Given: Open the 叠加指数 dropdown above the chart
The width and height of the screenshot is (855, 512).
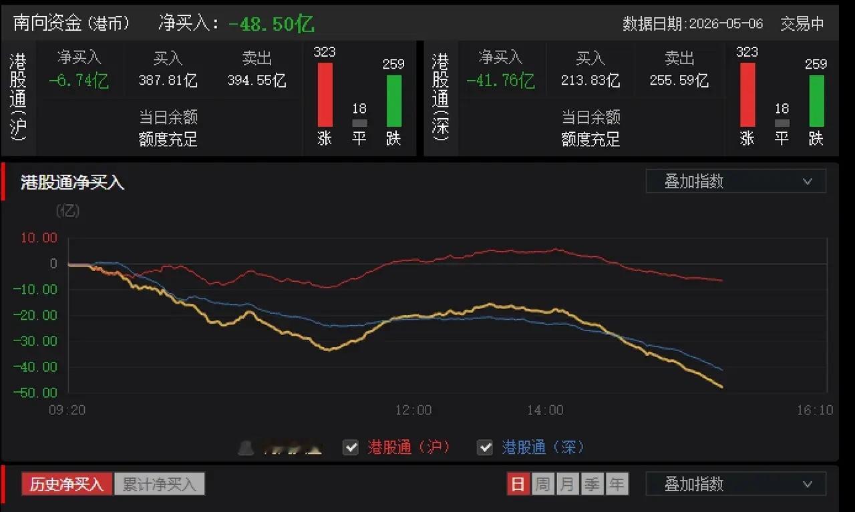Looking at the screenshot, I should (736, 181).
